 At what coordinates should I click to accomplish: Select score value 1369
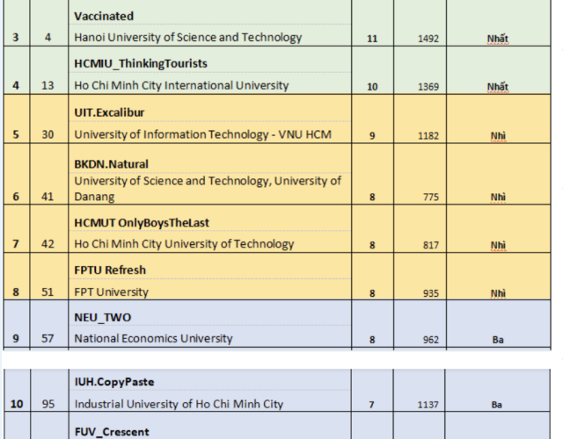tap(428, 87)
